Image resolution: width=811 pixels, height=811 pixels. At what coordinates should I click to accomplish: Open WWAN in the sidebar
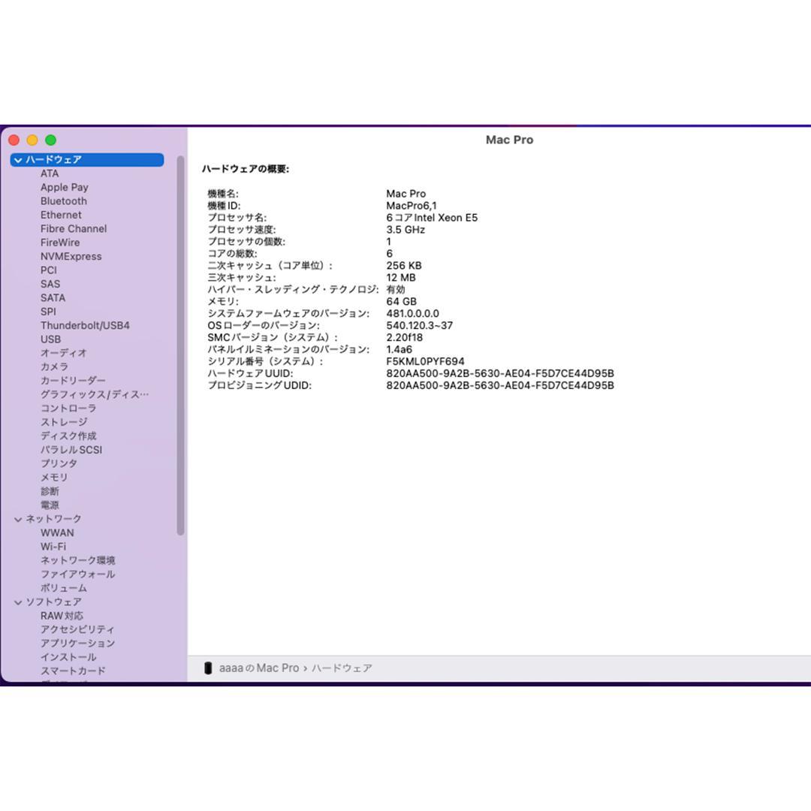coord(57,532)
